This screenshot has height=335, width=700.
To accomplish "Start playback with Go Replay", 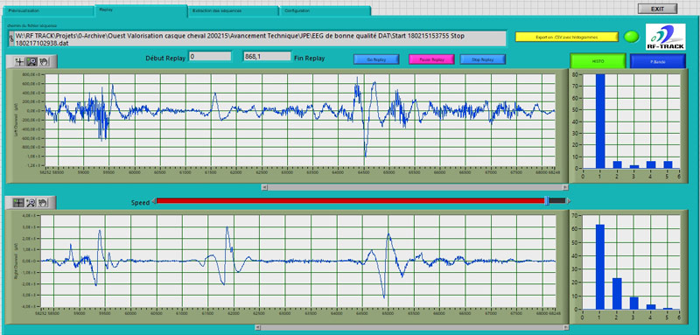I will (x=376, y=59).
